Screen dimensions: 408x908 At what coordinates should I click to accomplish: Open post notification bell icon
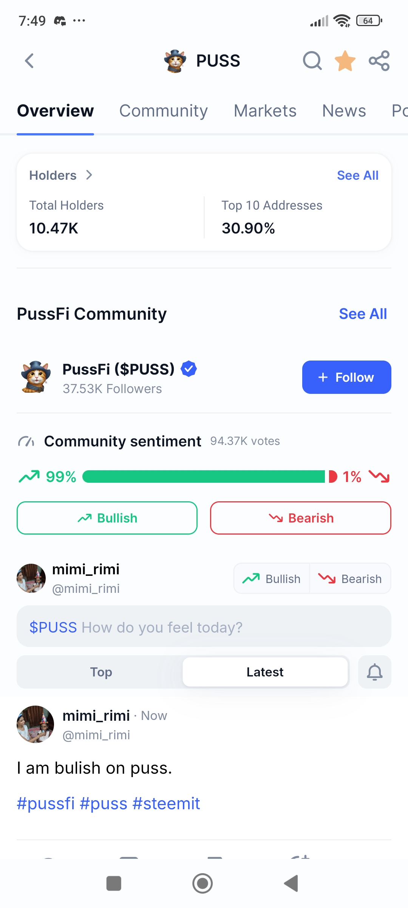pos(374,672)
